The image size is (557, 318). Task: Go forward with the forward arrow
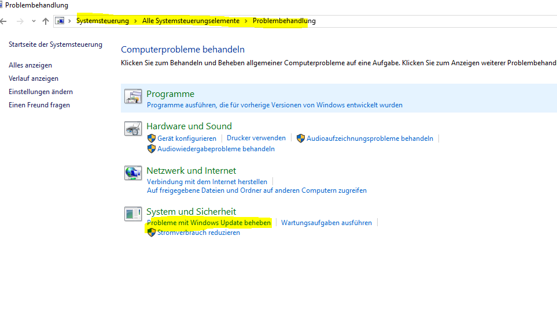tap(20, 21)
